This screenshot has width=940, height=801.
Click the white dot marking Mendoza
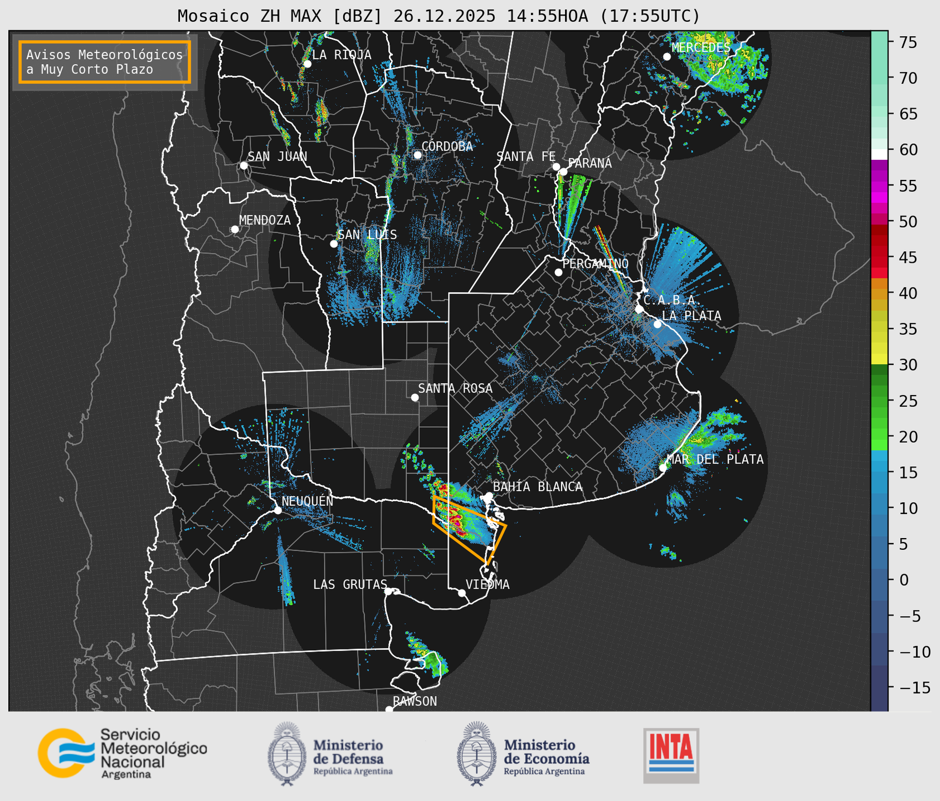pyautogui.click(x=235, y=229)
